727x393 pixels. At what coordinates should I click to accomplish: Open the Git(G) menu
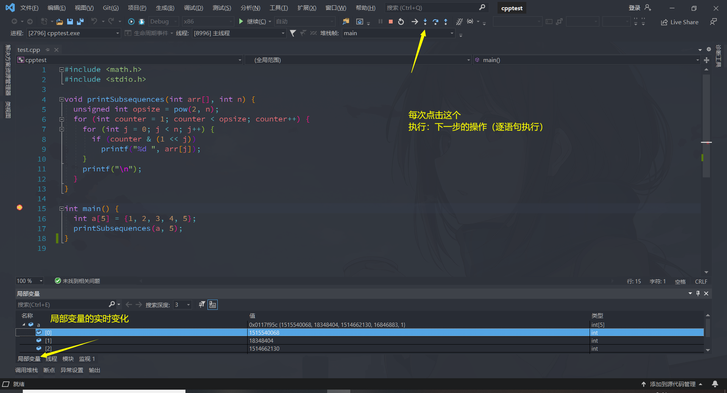pos(111,8)
